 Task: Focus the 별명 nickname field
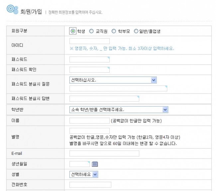89,131
